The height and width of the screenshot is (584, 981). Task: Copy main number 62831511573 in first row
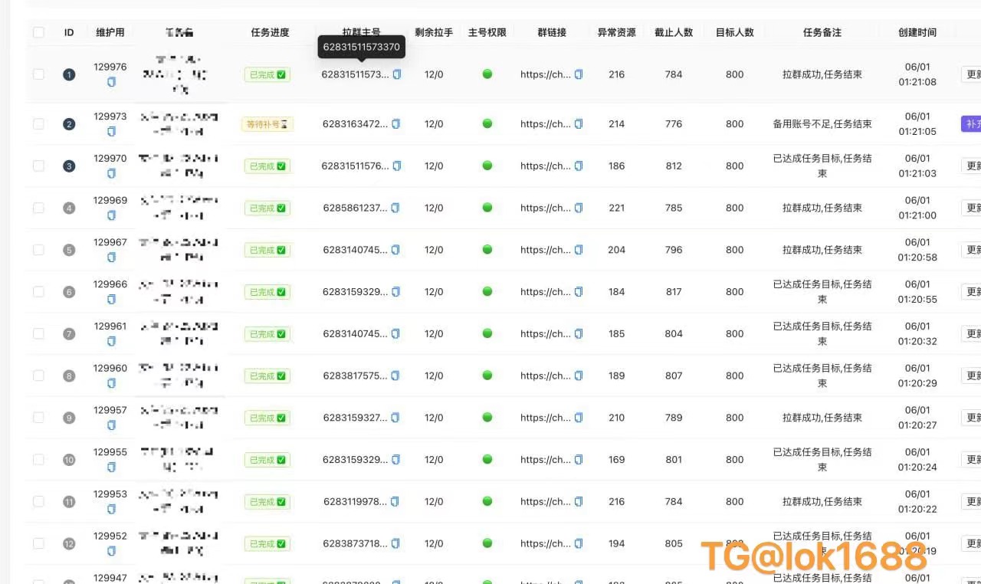coord(397,74)
